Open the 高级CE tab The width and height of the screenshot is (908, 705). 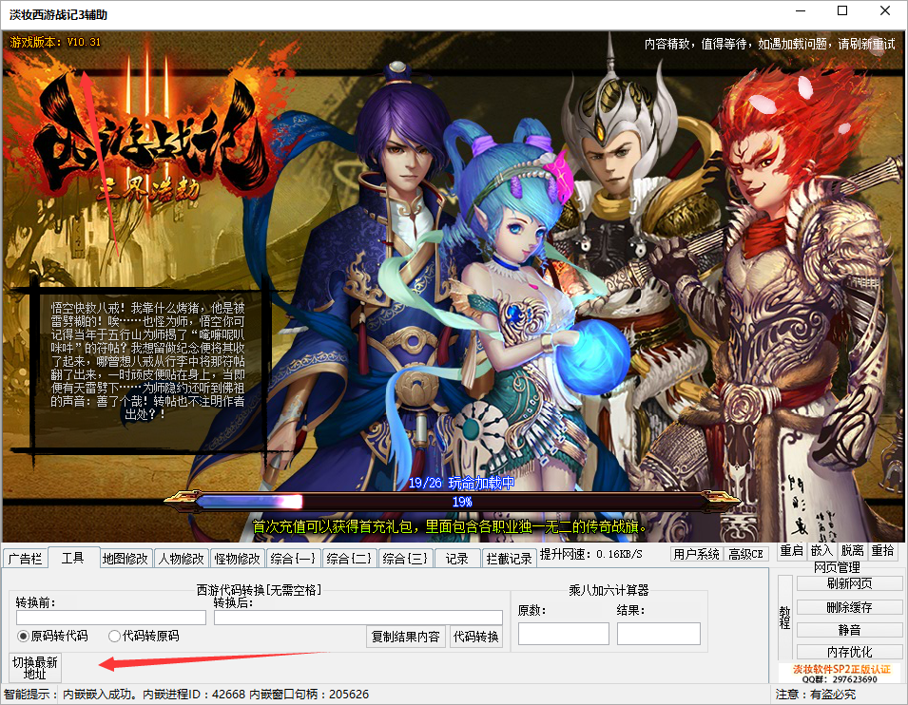coord(745,555)
